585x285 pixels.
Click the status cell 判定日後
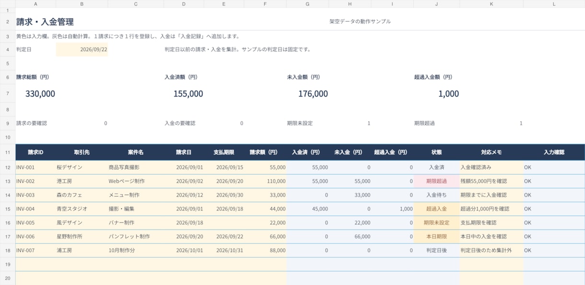(x=436, y=250)
